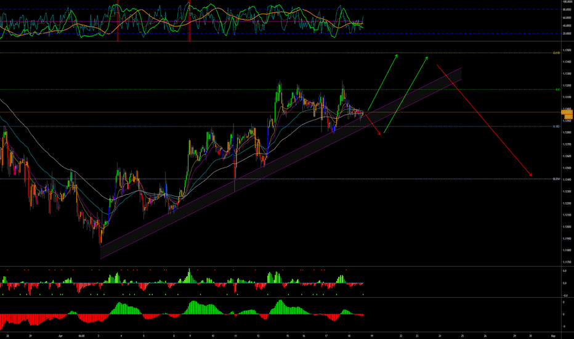Click the 1.13300 price axis label
Image resolution: width=574 pixels, height=339 pixels.
pos(567,74)
